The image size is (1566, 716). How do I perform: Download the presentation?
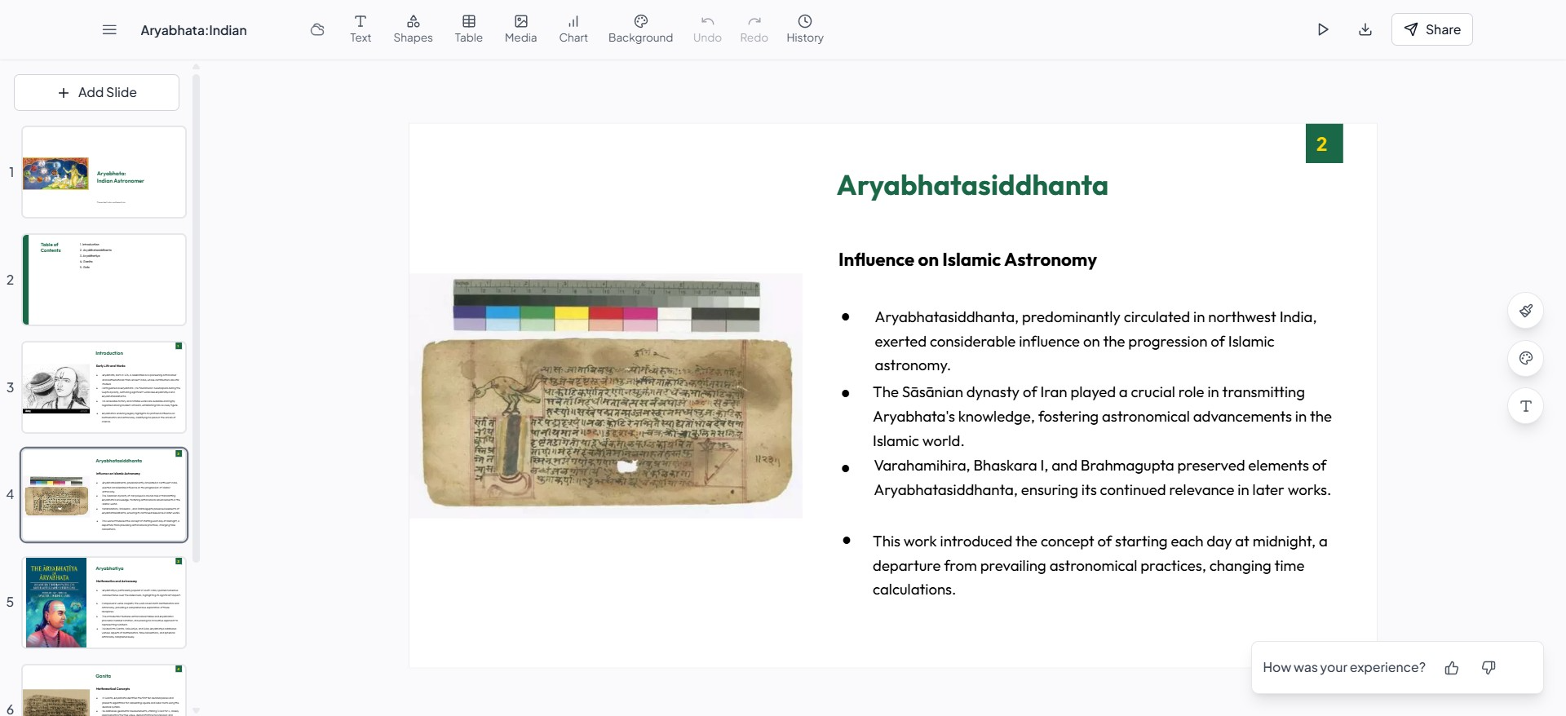(x=1365, y=29)
